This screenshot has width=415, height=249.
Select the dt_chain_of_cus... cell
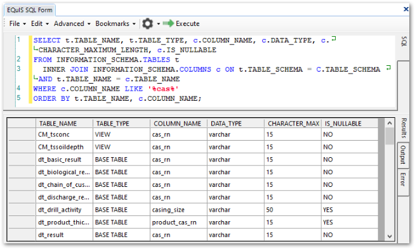coord(64,185)
